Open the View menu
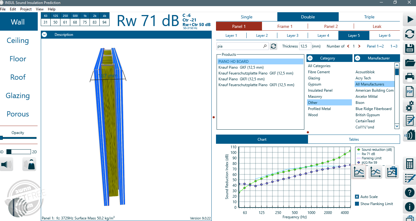 (40, 9)
